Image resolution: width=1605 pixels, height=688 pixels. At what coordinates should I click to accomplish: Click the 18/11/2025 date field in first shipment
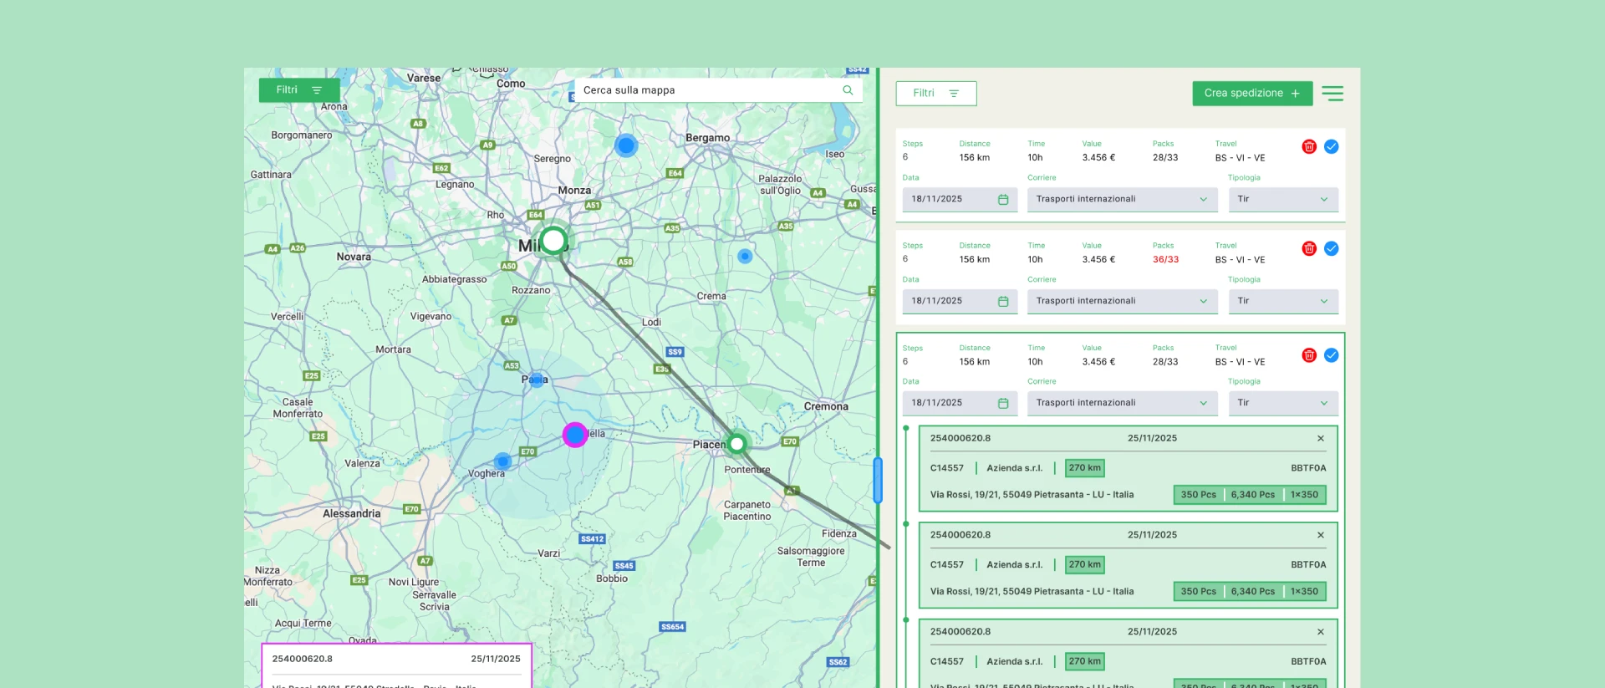pos(960,200)
